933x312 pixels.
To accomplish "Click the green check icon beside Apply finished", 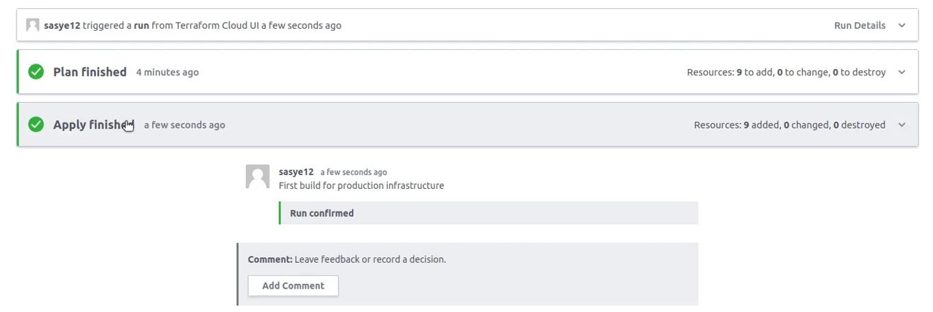I will [x=36, y=125].
